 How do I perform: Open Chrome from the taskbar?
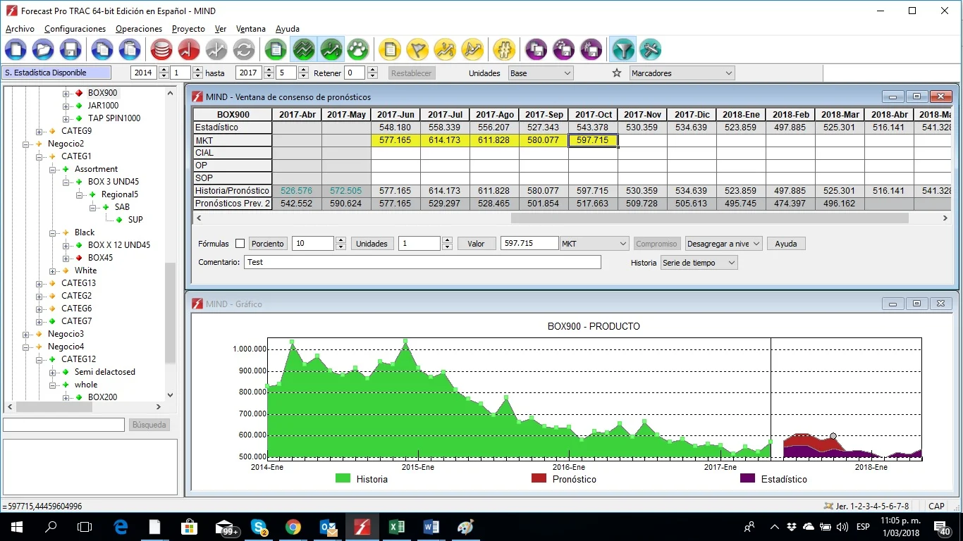click(293, 527)
